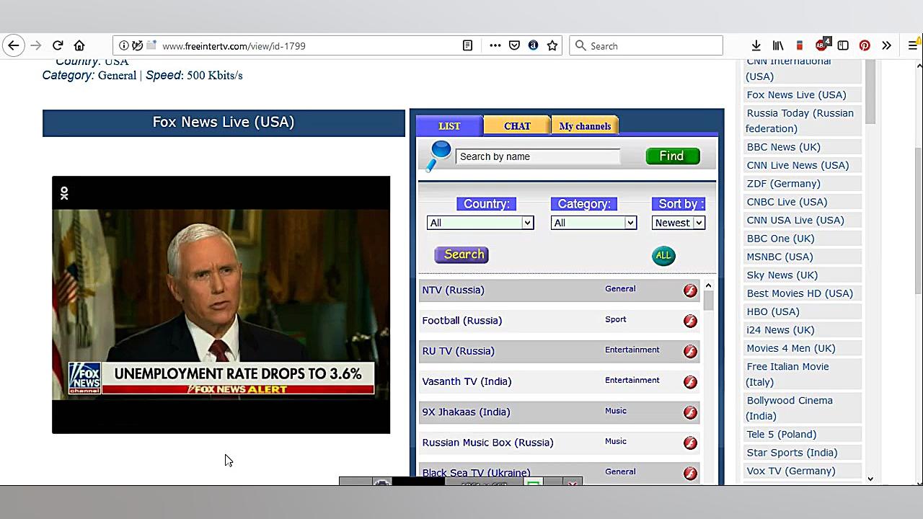The height and width of the screenshot is (519, 923).
Task: Open the Sort by dropdown
Action: pyautogui.click(x=678, y=223)
